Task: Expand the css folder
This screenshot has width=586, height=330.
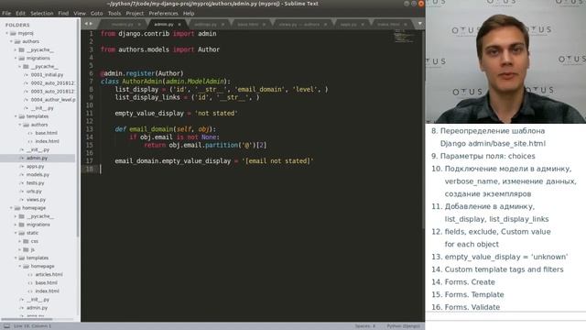Action: 20,241
